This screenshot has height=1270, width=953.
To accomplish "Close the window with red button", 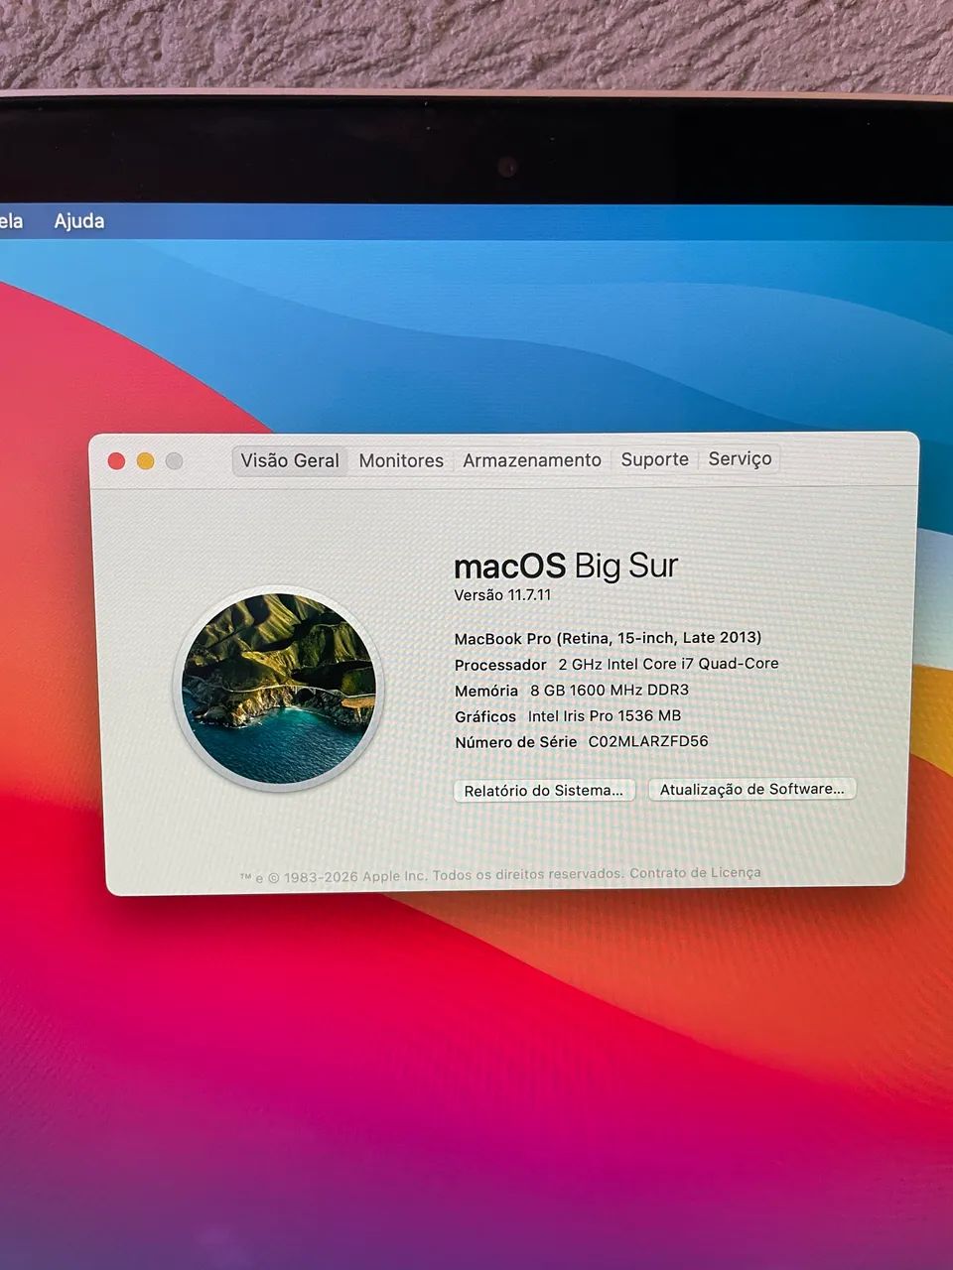I will (x=116, y=461).
